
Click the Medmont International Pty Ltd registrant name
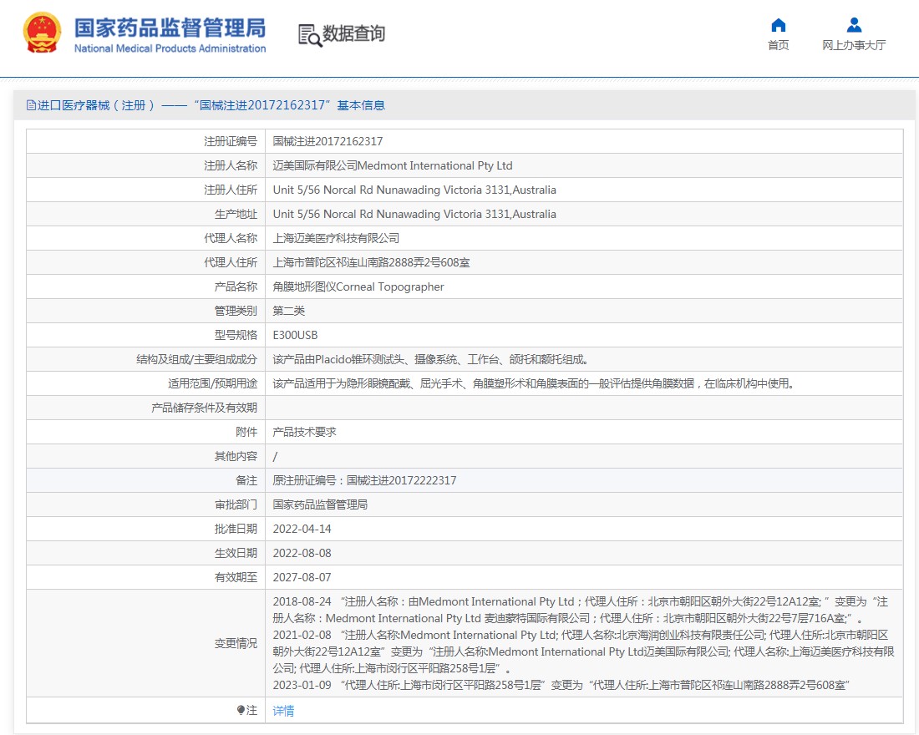tap(393, 165)
